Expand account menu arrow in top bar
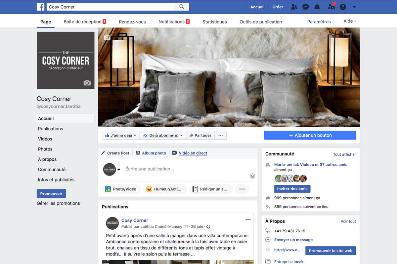 (354, 7)
